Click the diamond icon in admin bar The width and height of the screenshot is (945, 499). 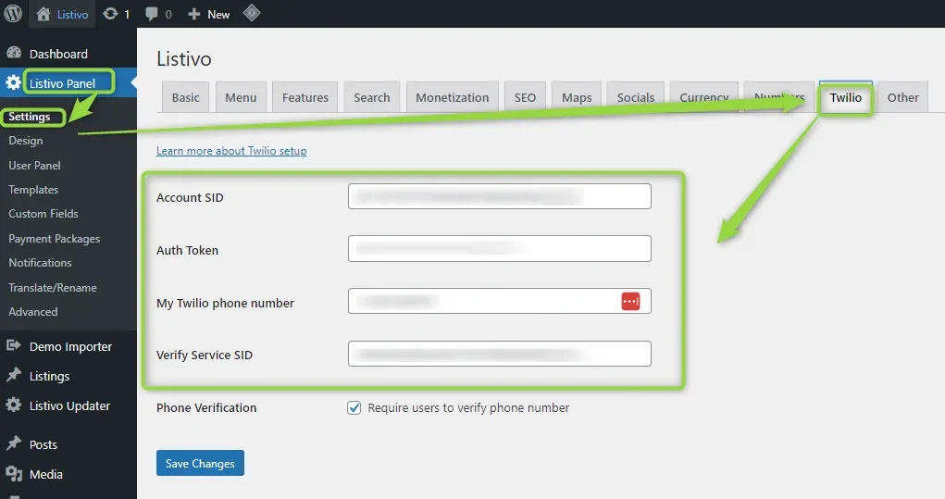252,13
